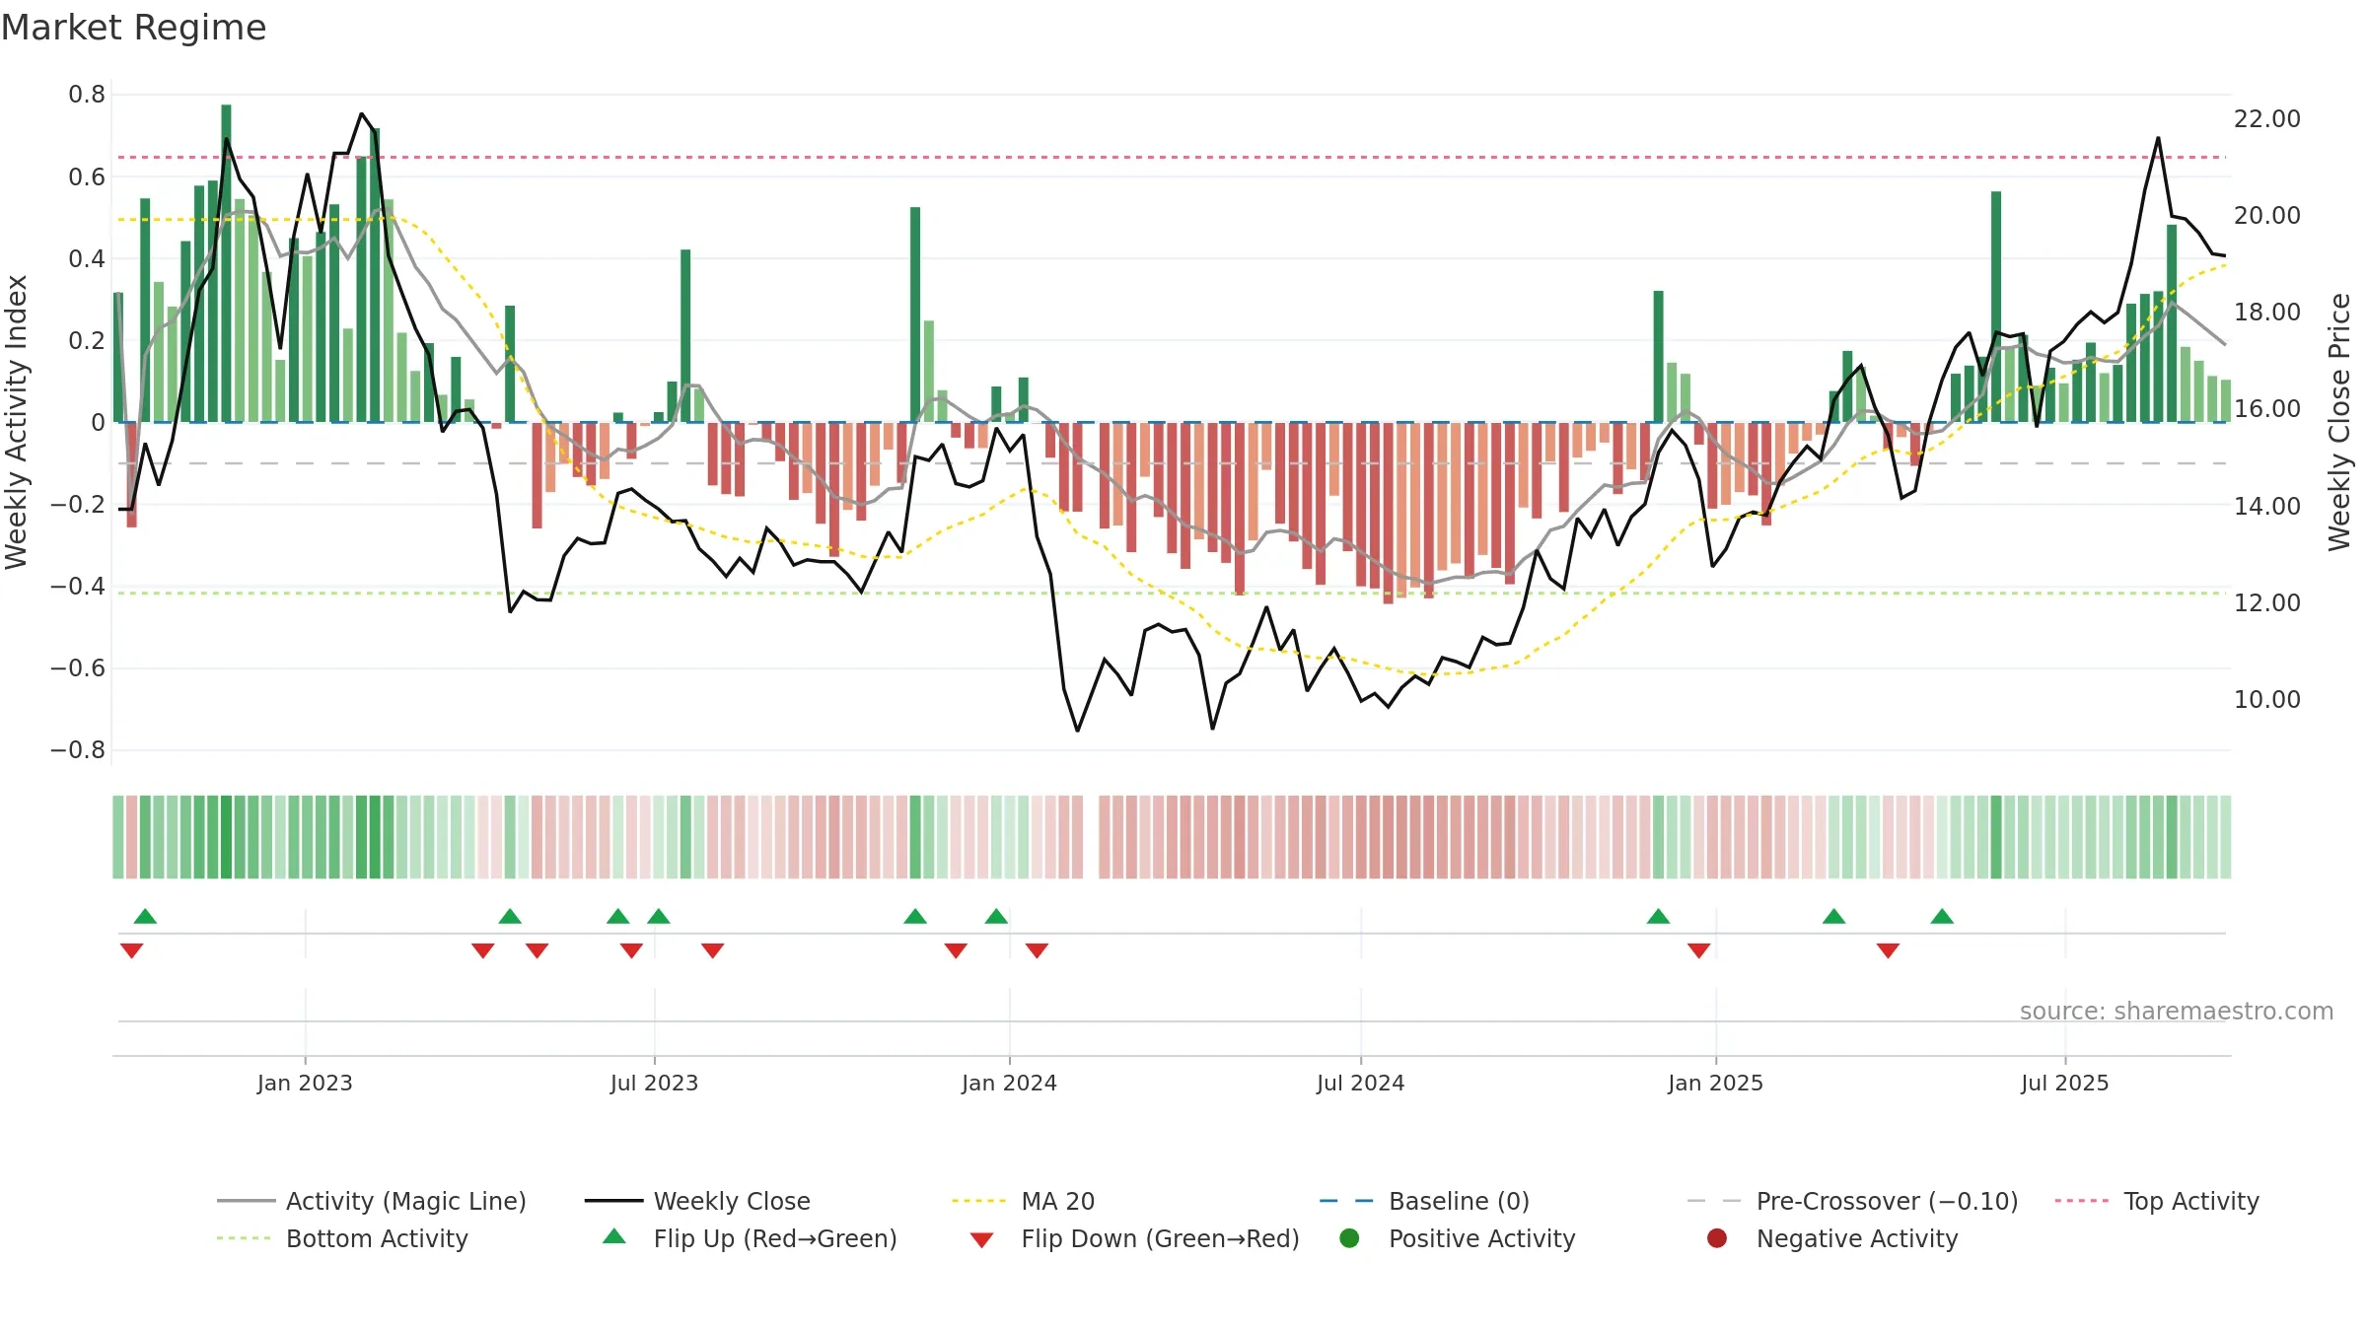Click the −0.8 activity axis label
This screenshot has width=2367, height=1331.
[x=78, y=750]
